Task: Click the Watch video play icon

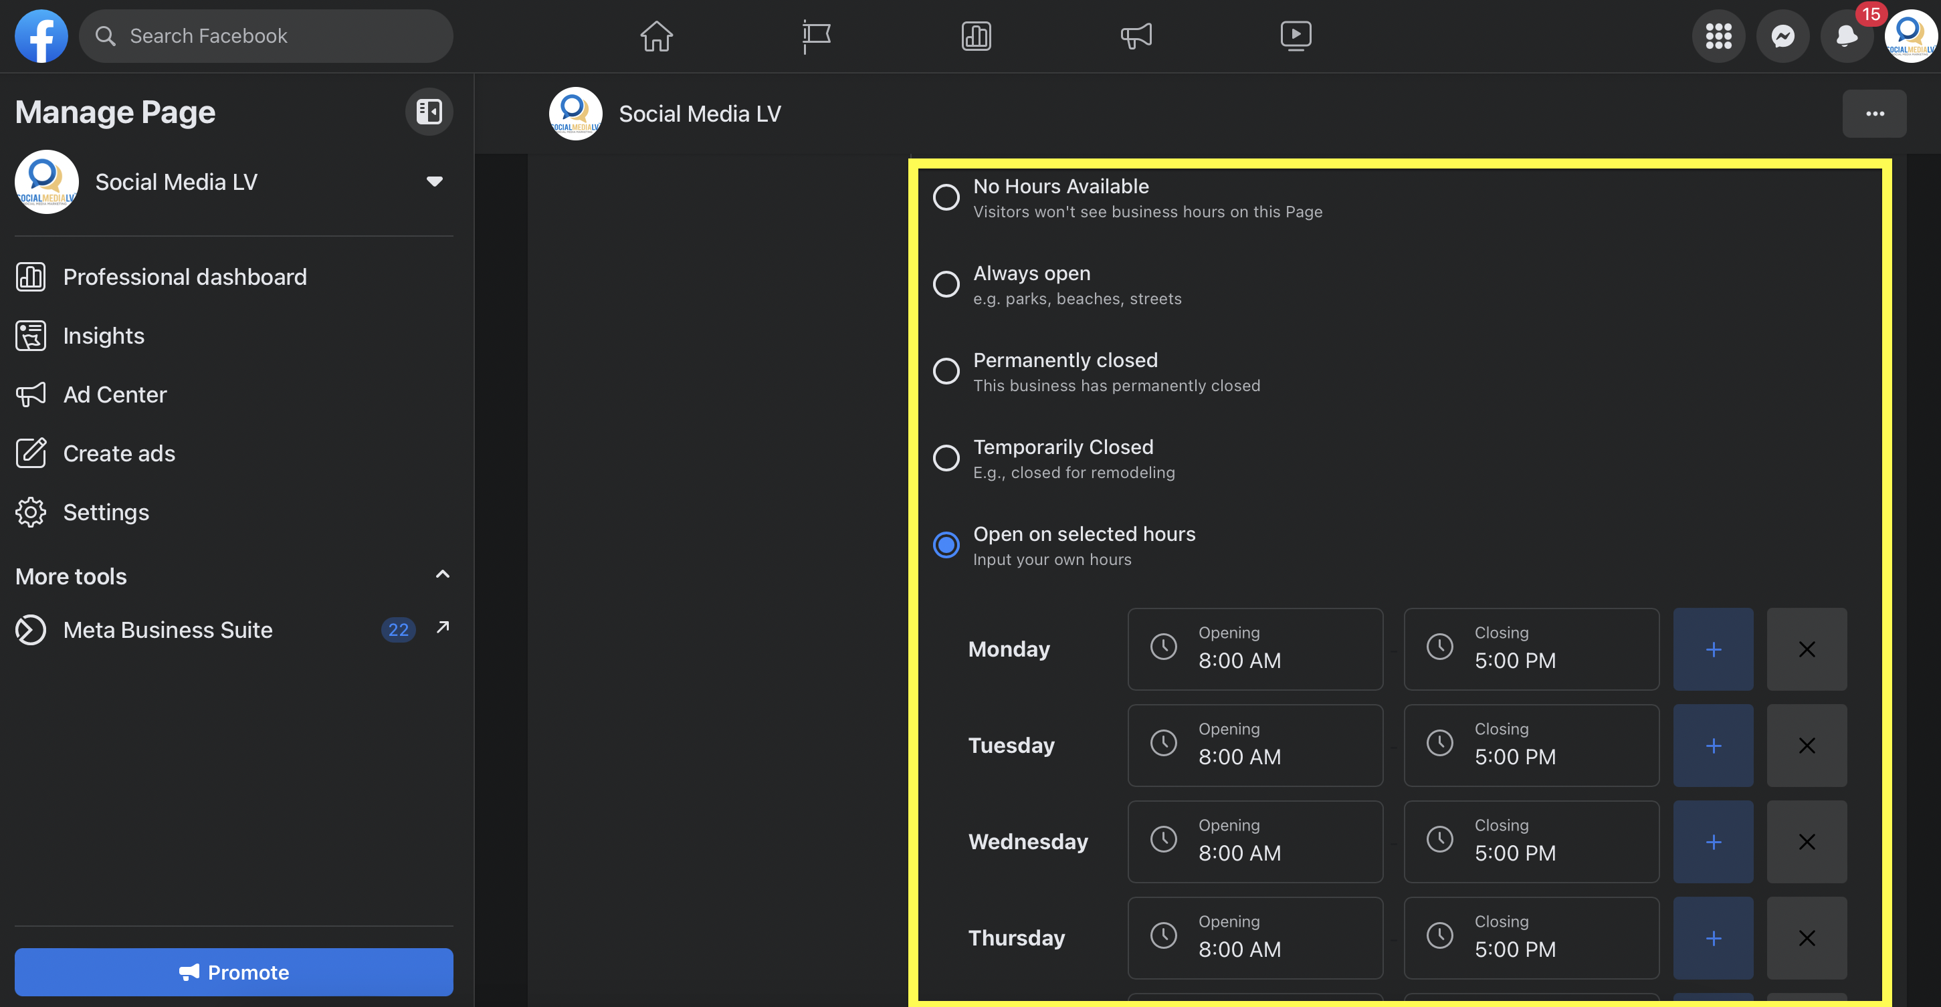Action: pyautogui.click(x=1294, y=35)
